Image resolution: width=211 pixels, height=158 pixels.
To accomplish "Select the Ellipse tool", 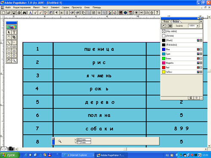I will pyautogui.click(x=9, y=51).
